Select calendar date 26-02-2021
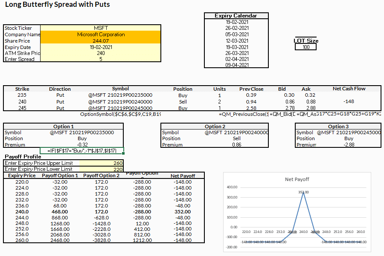The image size is (384, 256). (237, 28)
